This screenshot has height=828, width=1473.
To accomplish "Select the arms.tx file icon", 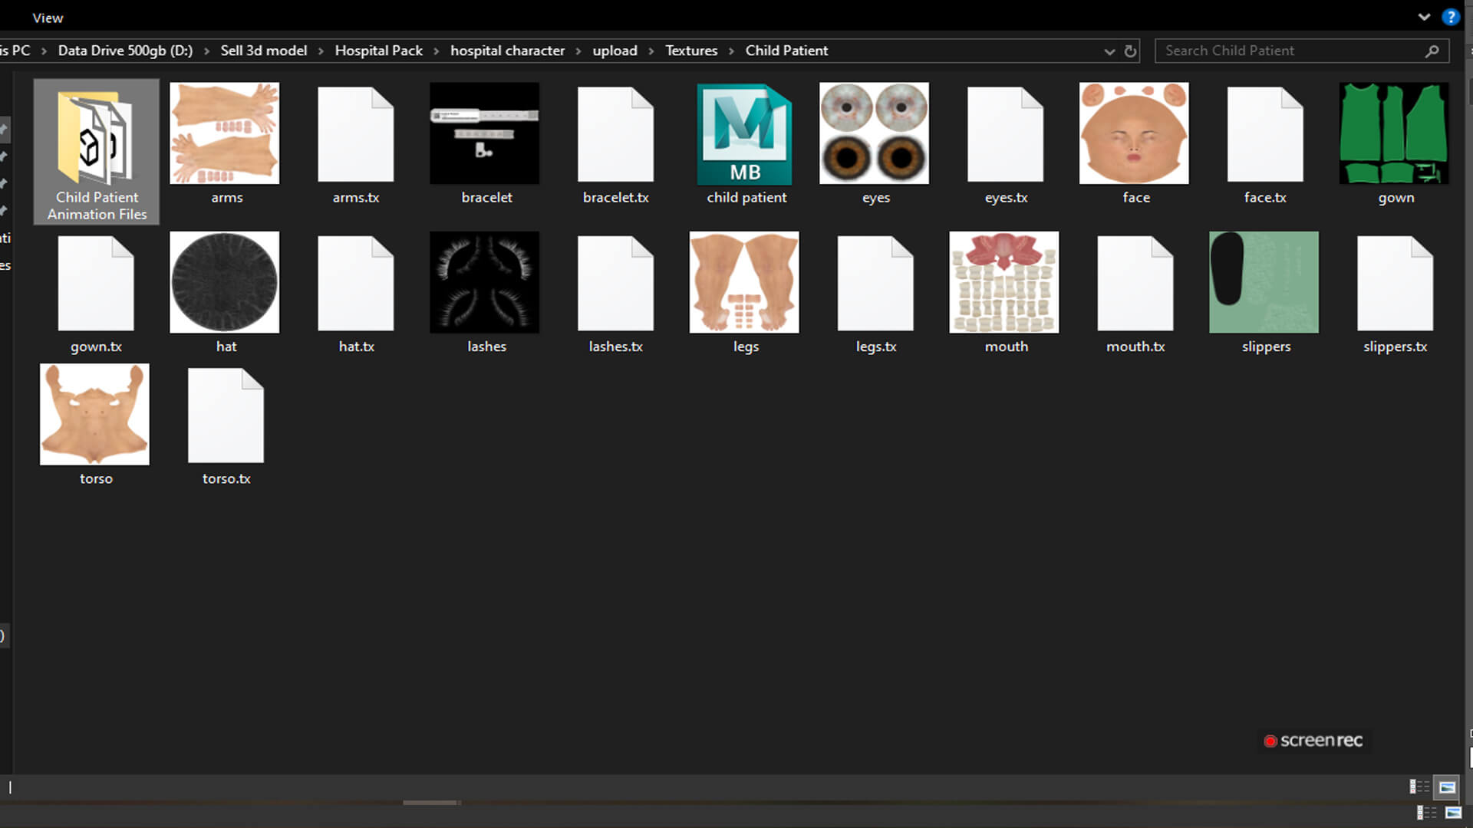I will coord(355,133).
